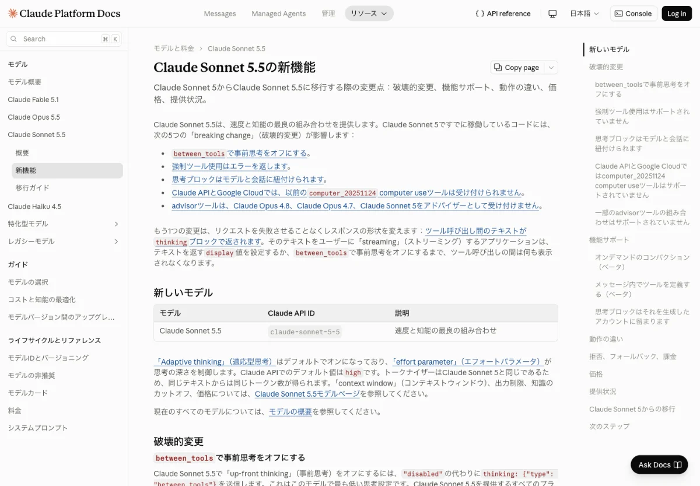Jump to 強制ツール使用はサポートされていません TOC entry
The height and width of the screenshot is (486, 700).
point(642,116)
